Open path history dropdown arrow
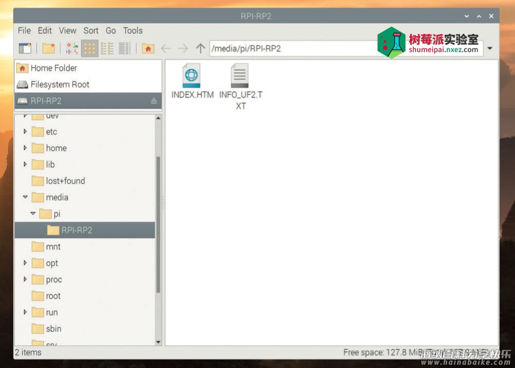Image resolution: width=515 pixels, height=368 pixels. coord(490,48)
